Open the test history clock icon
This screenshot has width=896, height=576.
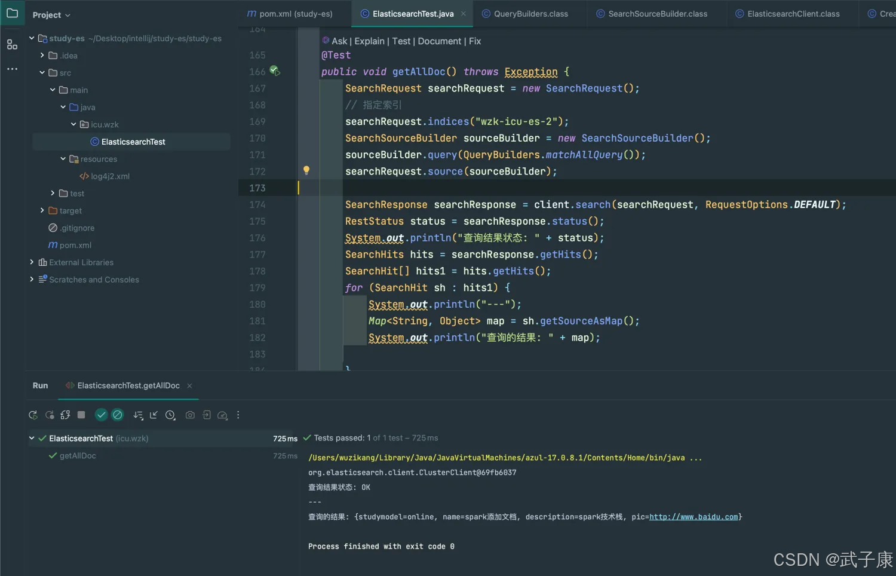170,415
